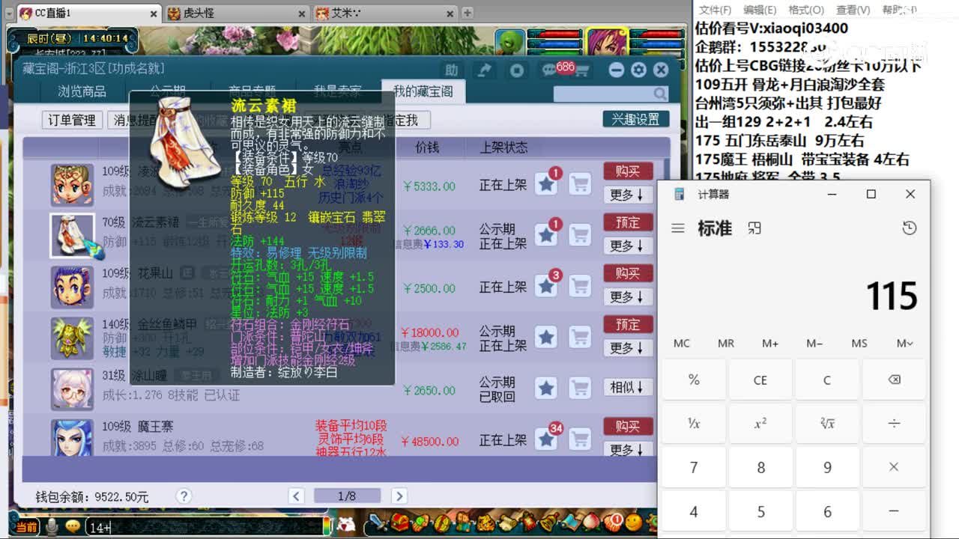Click the smiley emoji icon in chat bar
Image resolution: width=959 pixels, height=539 pixels.
[x=73, y=526]
